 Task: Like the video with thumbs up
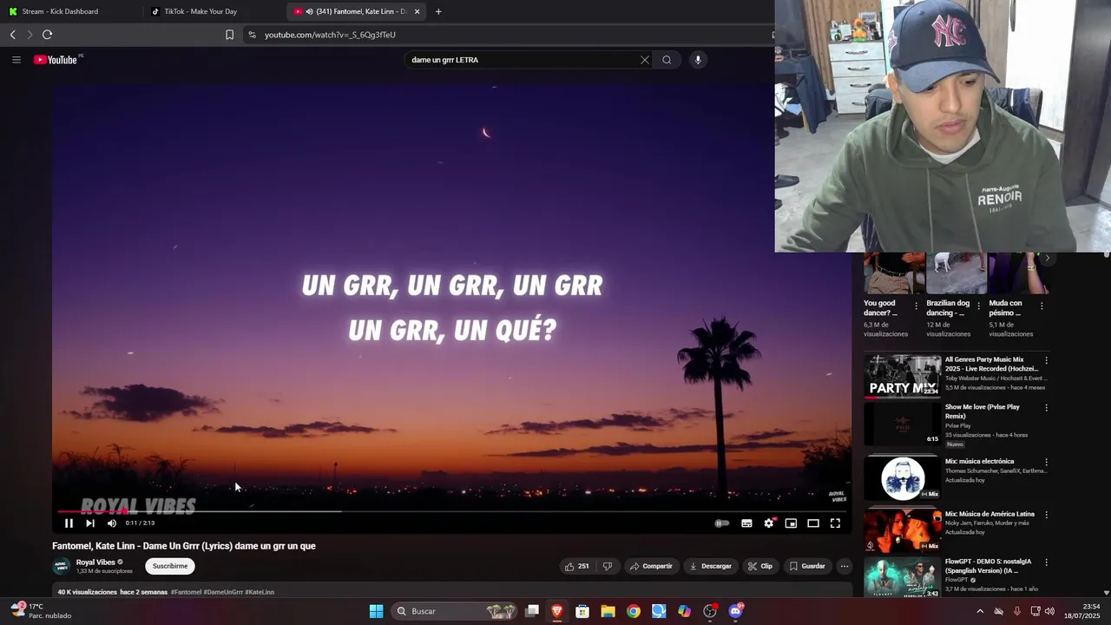tap(577, 566)
